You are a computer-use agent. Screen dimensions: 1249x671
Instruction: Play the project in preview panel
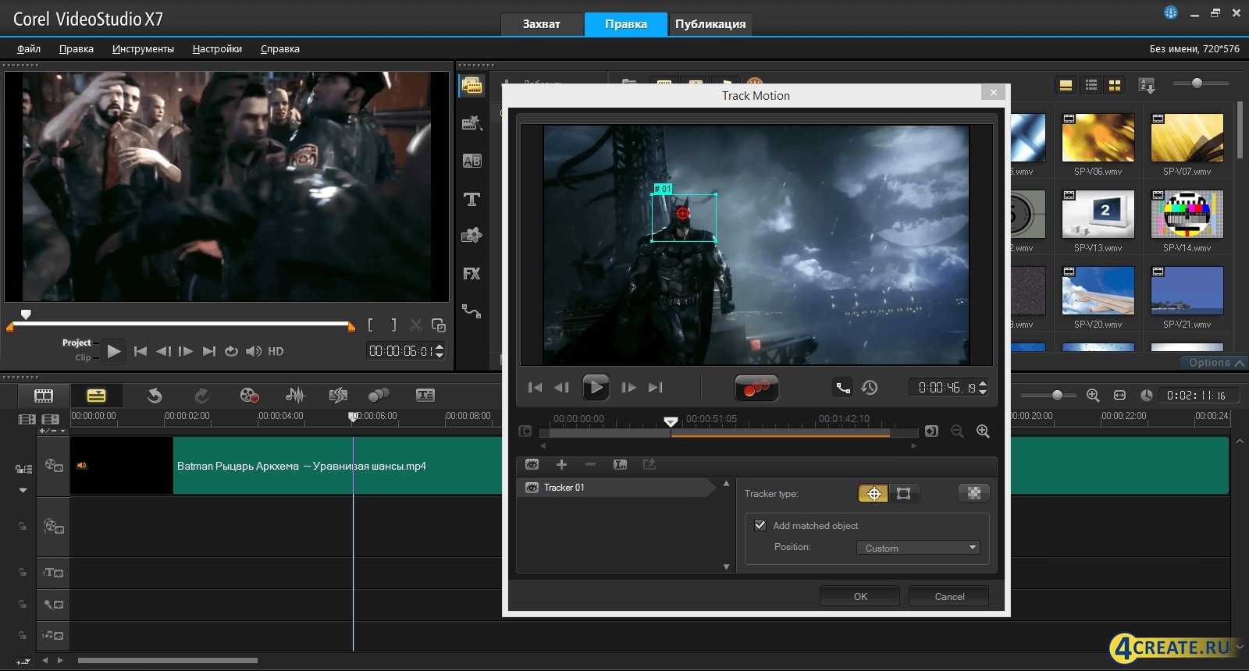(x=114, y=351)
